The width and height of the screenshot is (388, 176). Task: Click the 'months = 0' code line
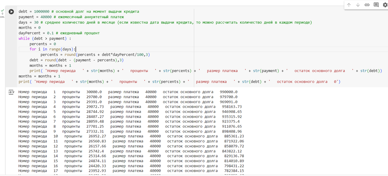[30, 28]
